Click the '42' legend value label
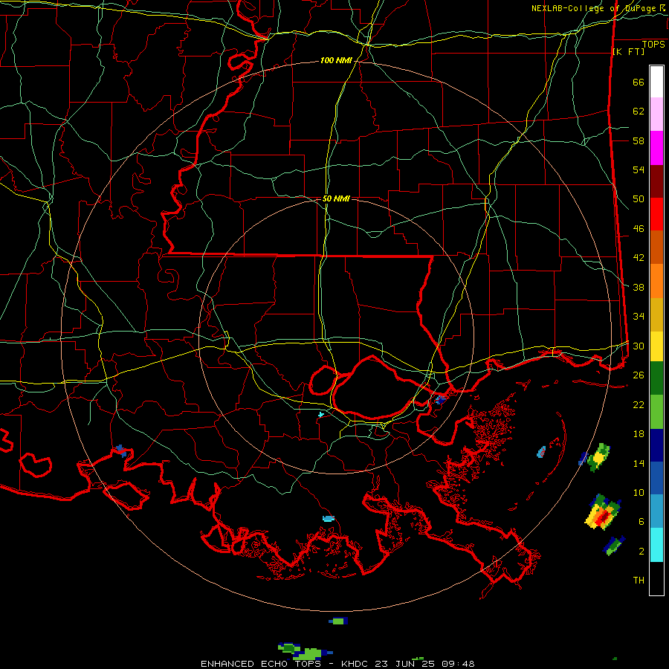The image size is (669, 669). 639,258
